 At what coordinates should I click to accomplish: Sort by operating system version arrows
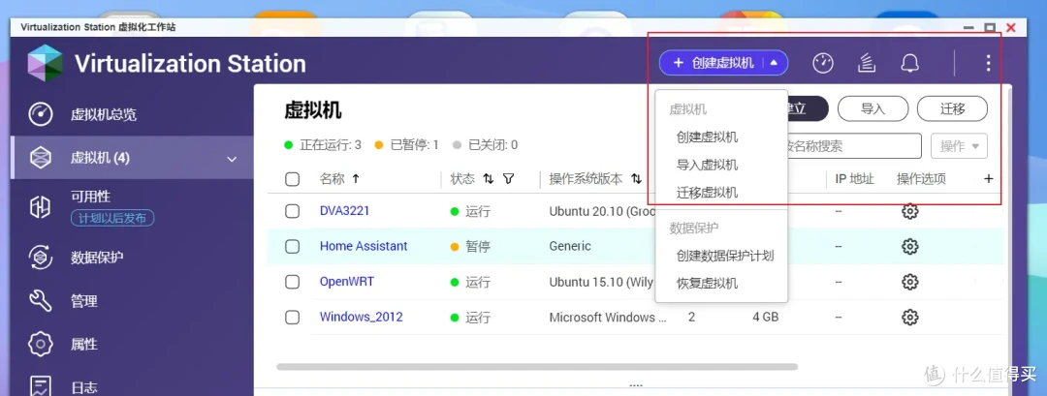tap(636, 179)
